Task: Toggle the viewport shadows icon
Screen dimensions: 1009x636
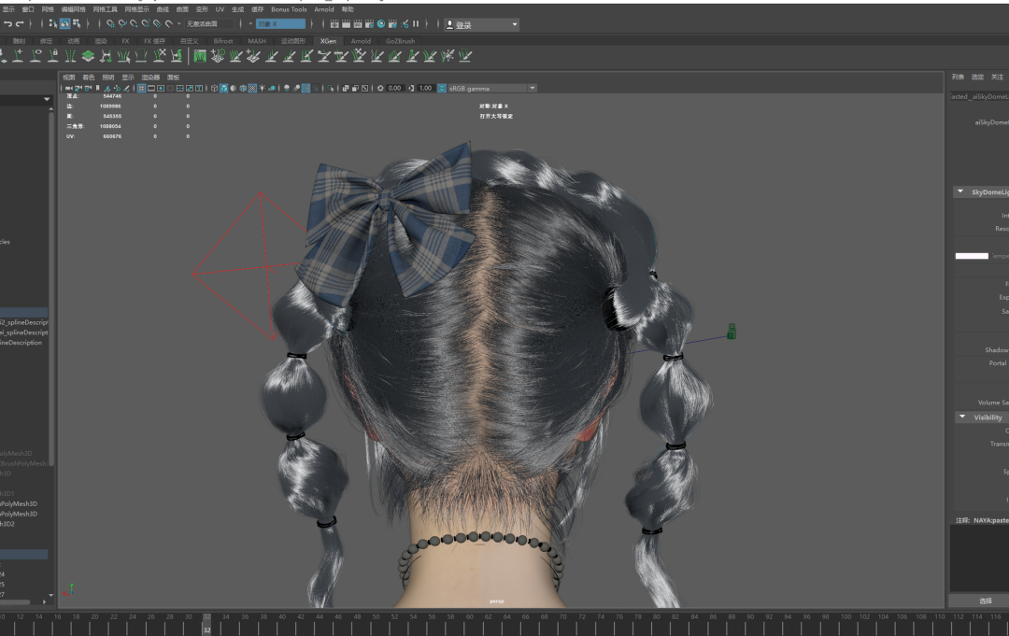Action: tap(272, 88)
